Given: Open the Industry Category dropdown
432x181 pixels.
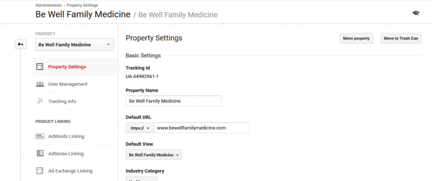Looking at the screenshot, I should pyautogui.click(x=142, y=179).
